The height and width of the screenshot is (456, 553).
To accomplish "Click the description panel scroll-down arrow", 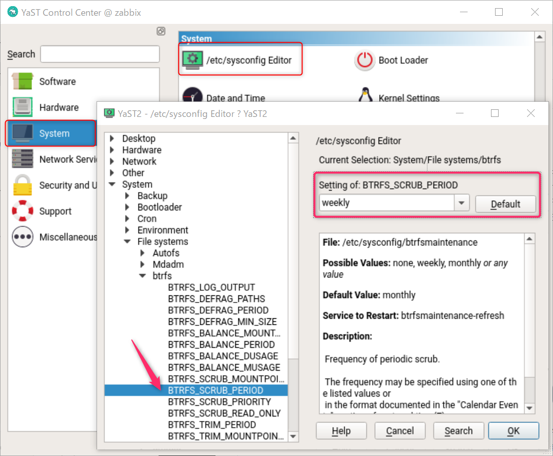I will click(x=530, y=408).
